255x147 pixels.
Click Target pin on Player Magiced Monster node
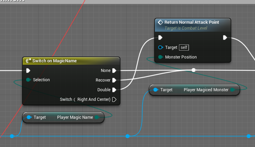point(156,90)
